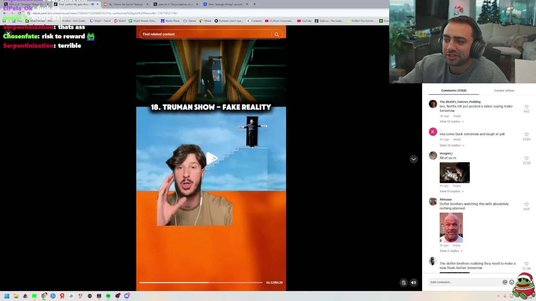
Task: Click the play button overlay on video
Action: click(x=211, y=158)
